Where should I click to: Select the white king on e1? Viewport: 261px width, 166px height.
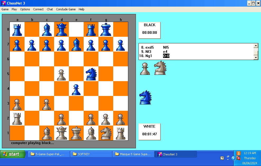tap(76, 133)
